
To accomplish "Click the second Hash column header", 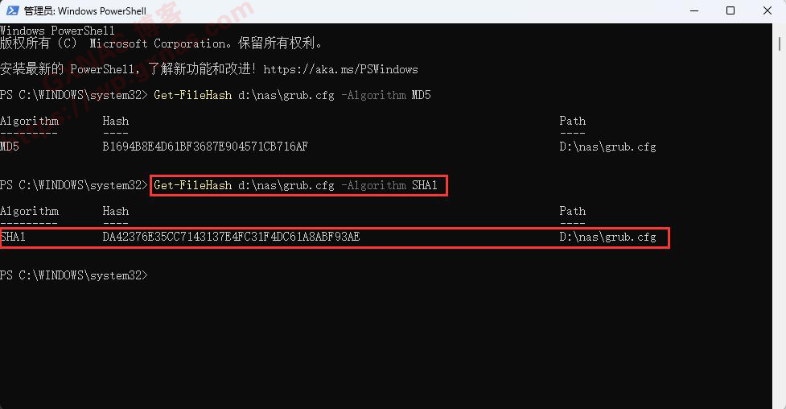I will coord(115,211).
